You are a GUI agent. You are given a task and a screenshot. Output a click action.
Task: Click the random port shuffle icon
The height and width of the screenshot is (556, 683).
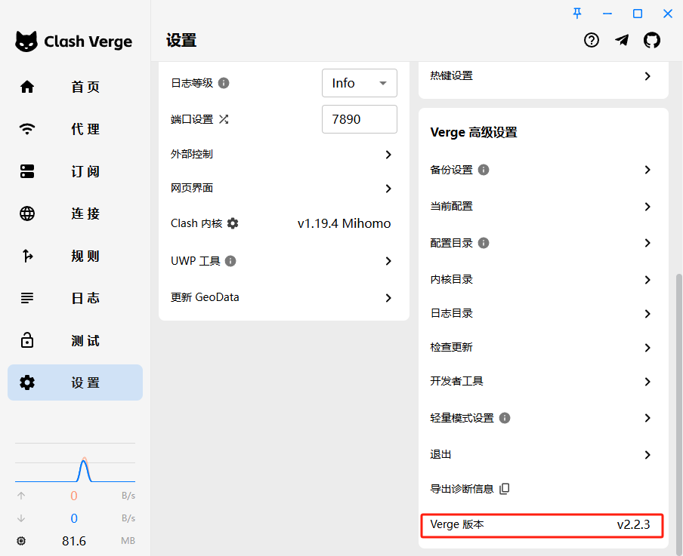(224, 119)
